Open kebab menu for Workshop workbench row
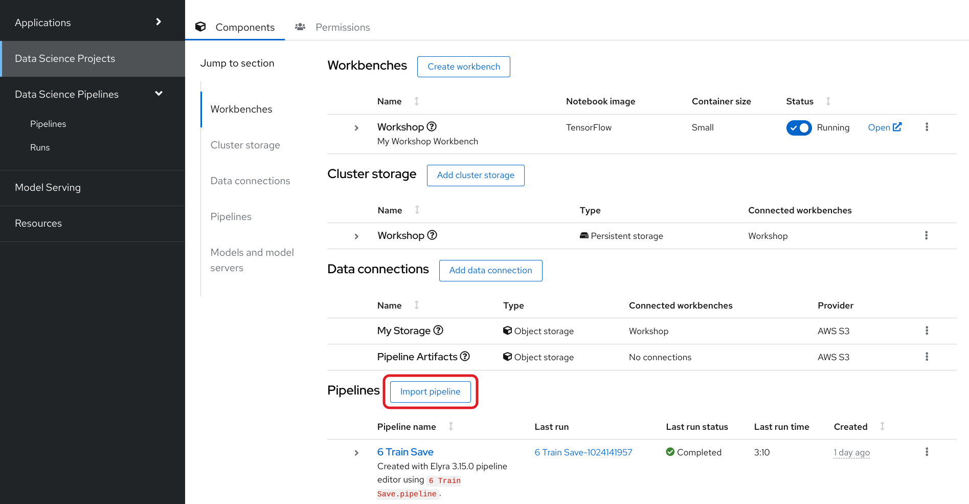 (x=927, y=127)
